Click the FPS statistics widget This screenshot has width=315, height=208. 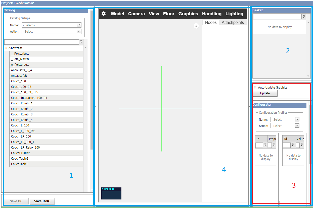[111, 193]
